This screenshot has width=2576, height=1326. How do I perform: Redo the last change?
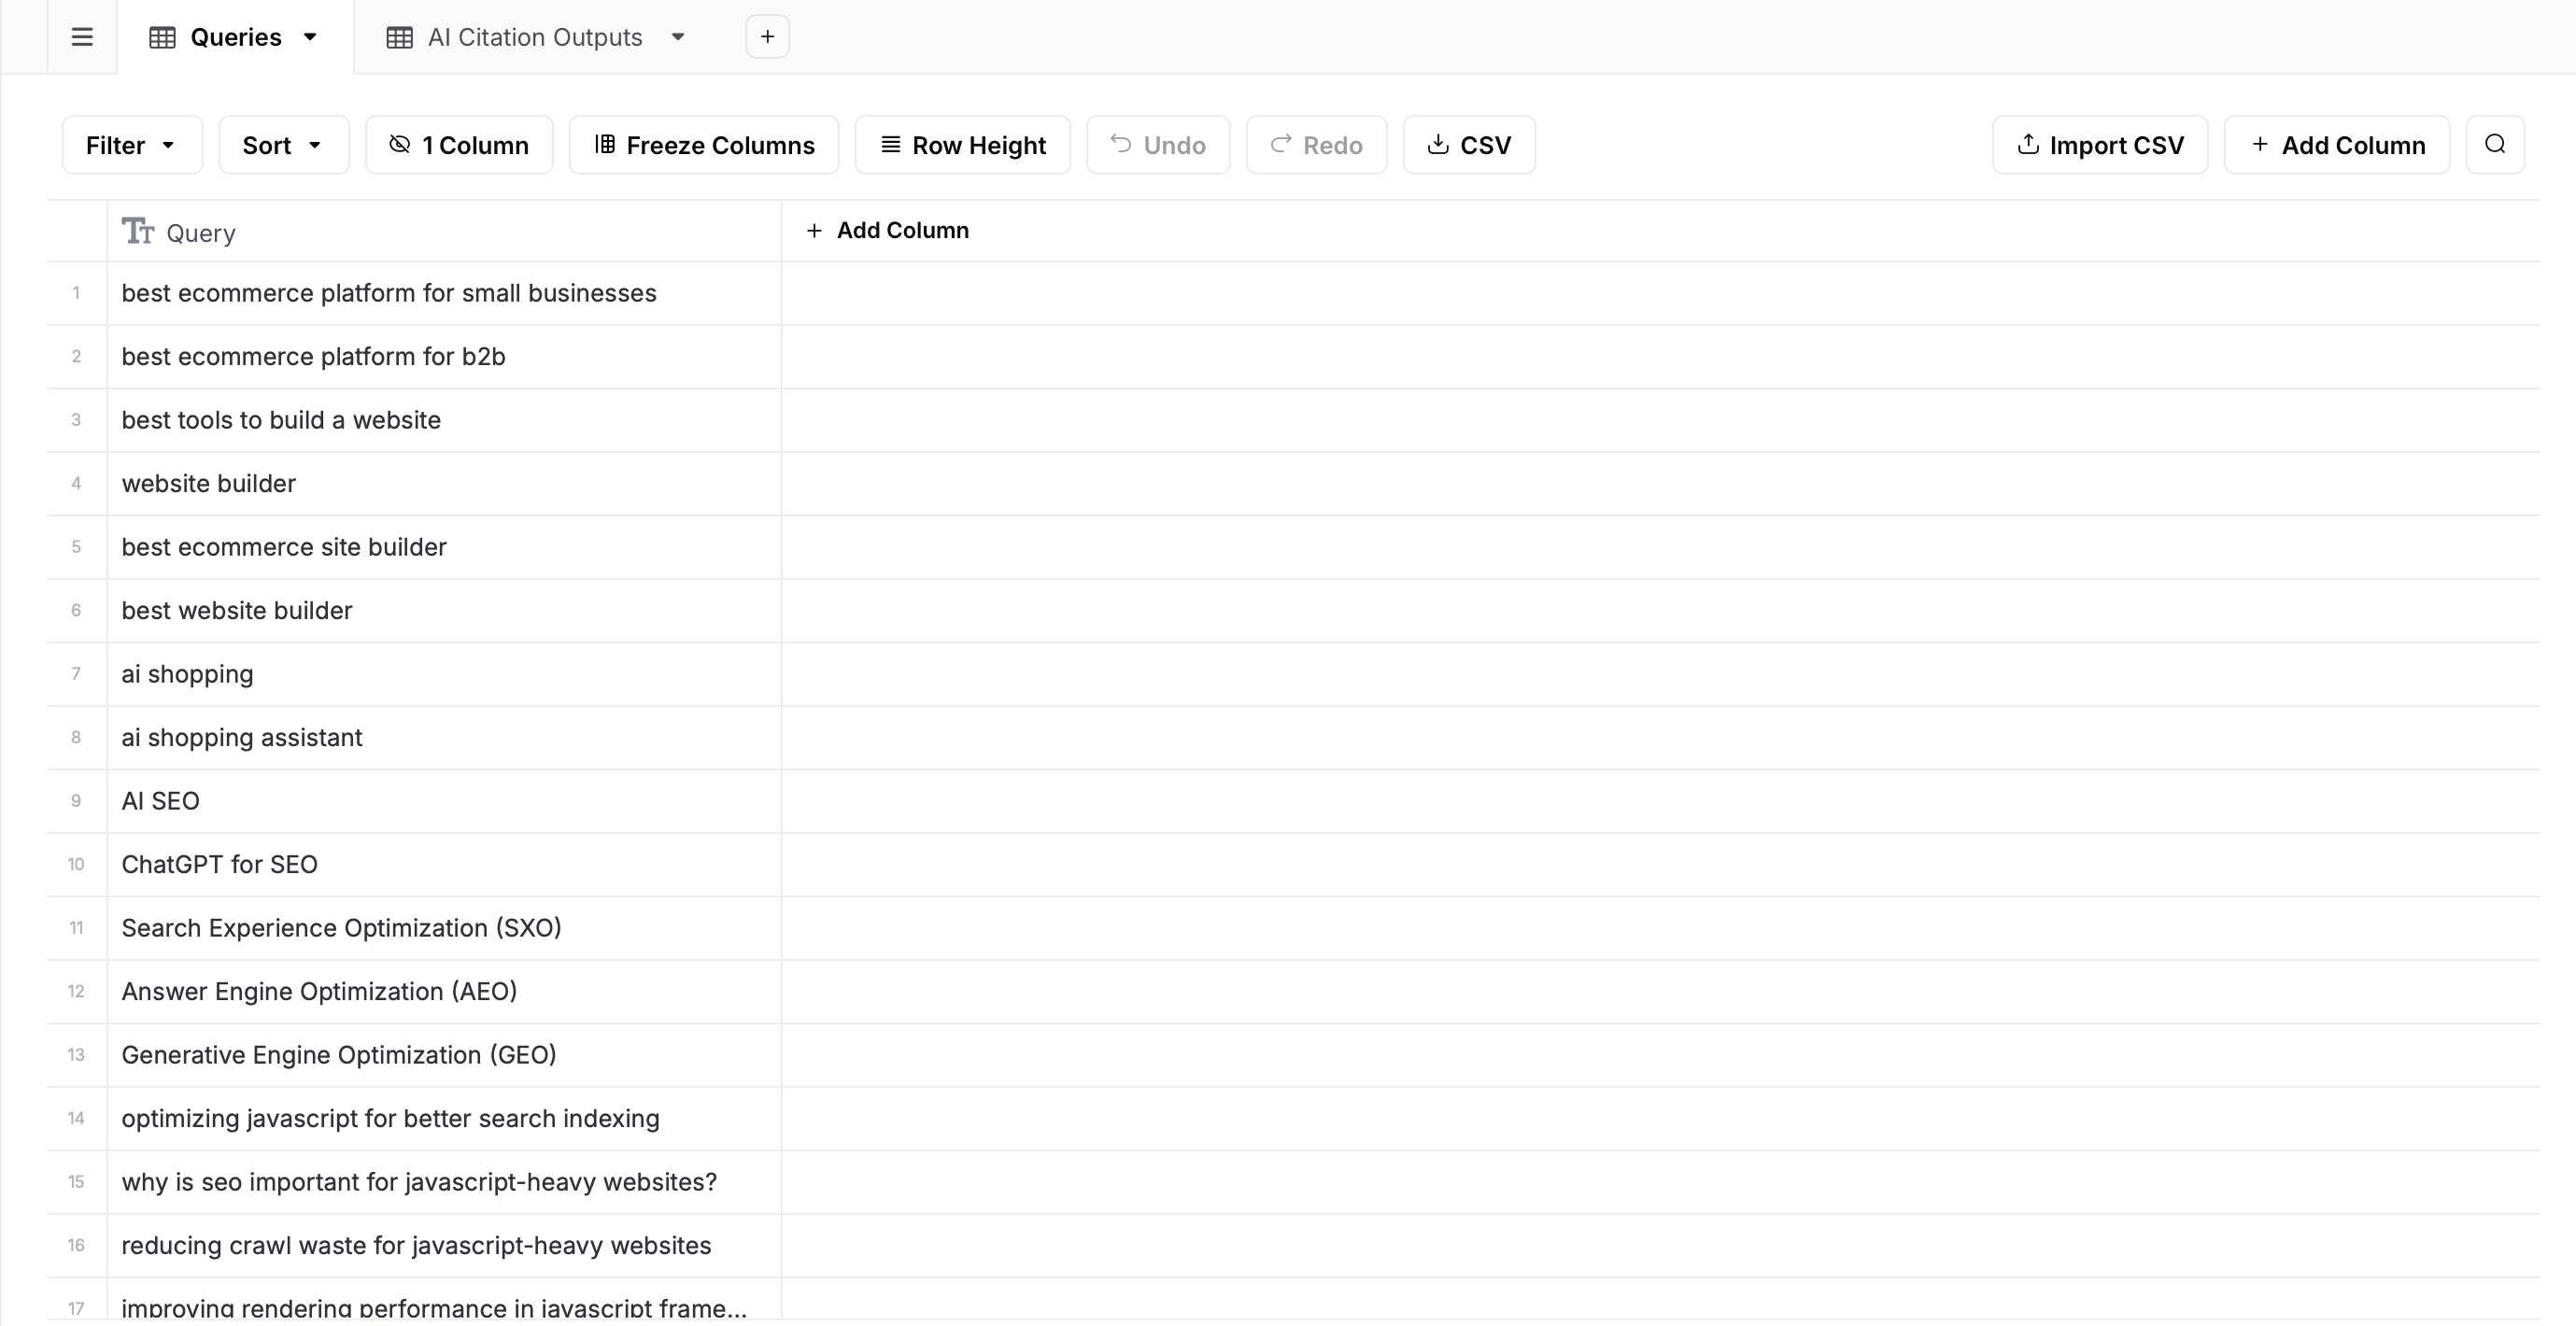pos(1316,144)
